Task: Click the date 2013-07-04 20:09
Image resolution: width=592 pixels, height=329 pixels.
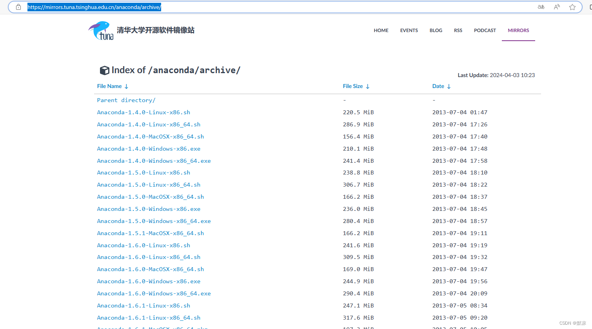Action: click(460, 294)
